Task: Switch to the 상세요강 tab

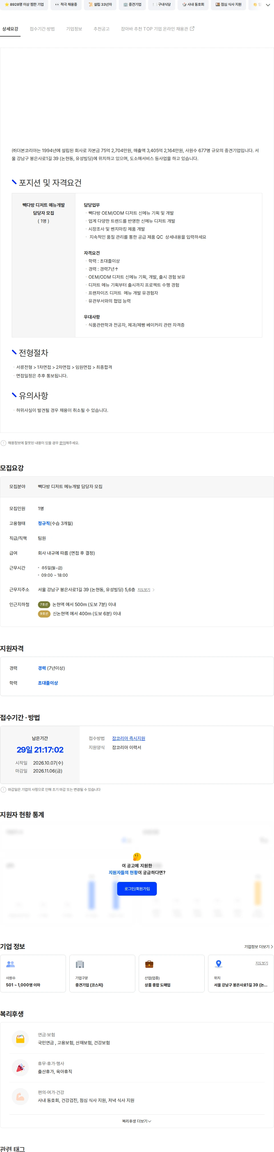Action: [x=10, y=29]
